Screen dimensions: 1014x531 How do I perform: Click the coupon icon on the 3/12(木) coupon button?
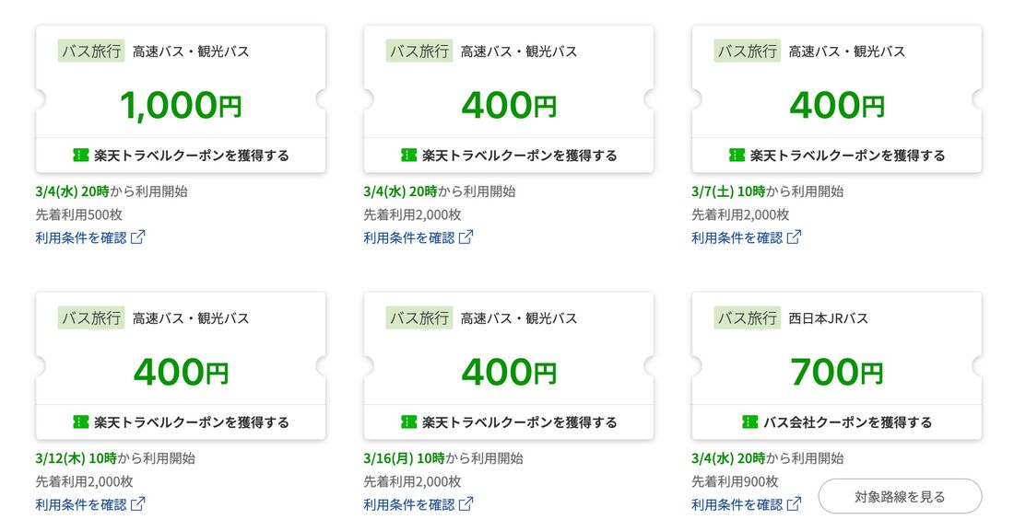(81, 421)
